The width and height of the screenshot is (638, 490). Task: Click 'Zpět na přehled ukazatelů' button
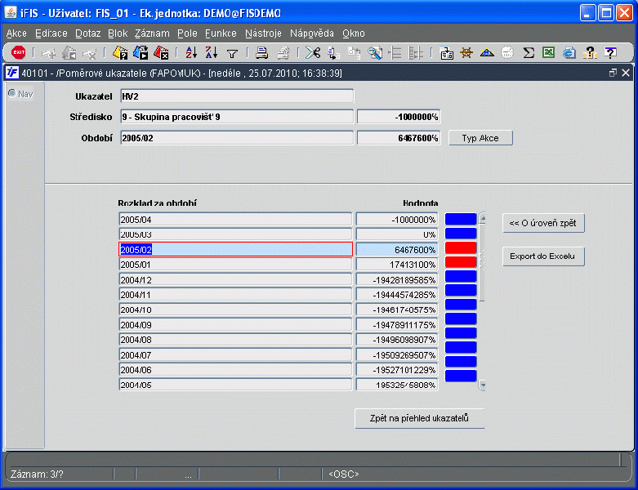pyautogui.click(x=419, y=418)
